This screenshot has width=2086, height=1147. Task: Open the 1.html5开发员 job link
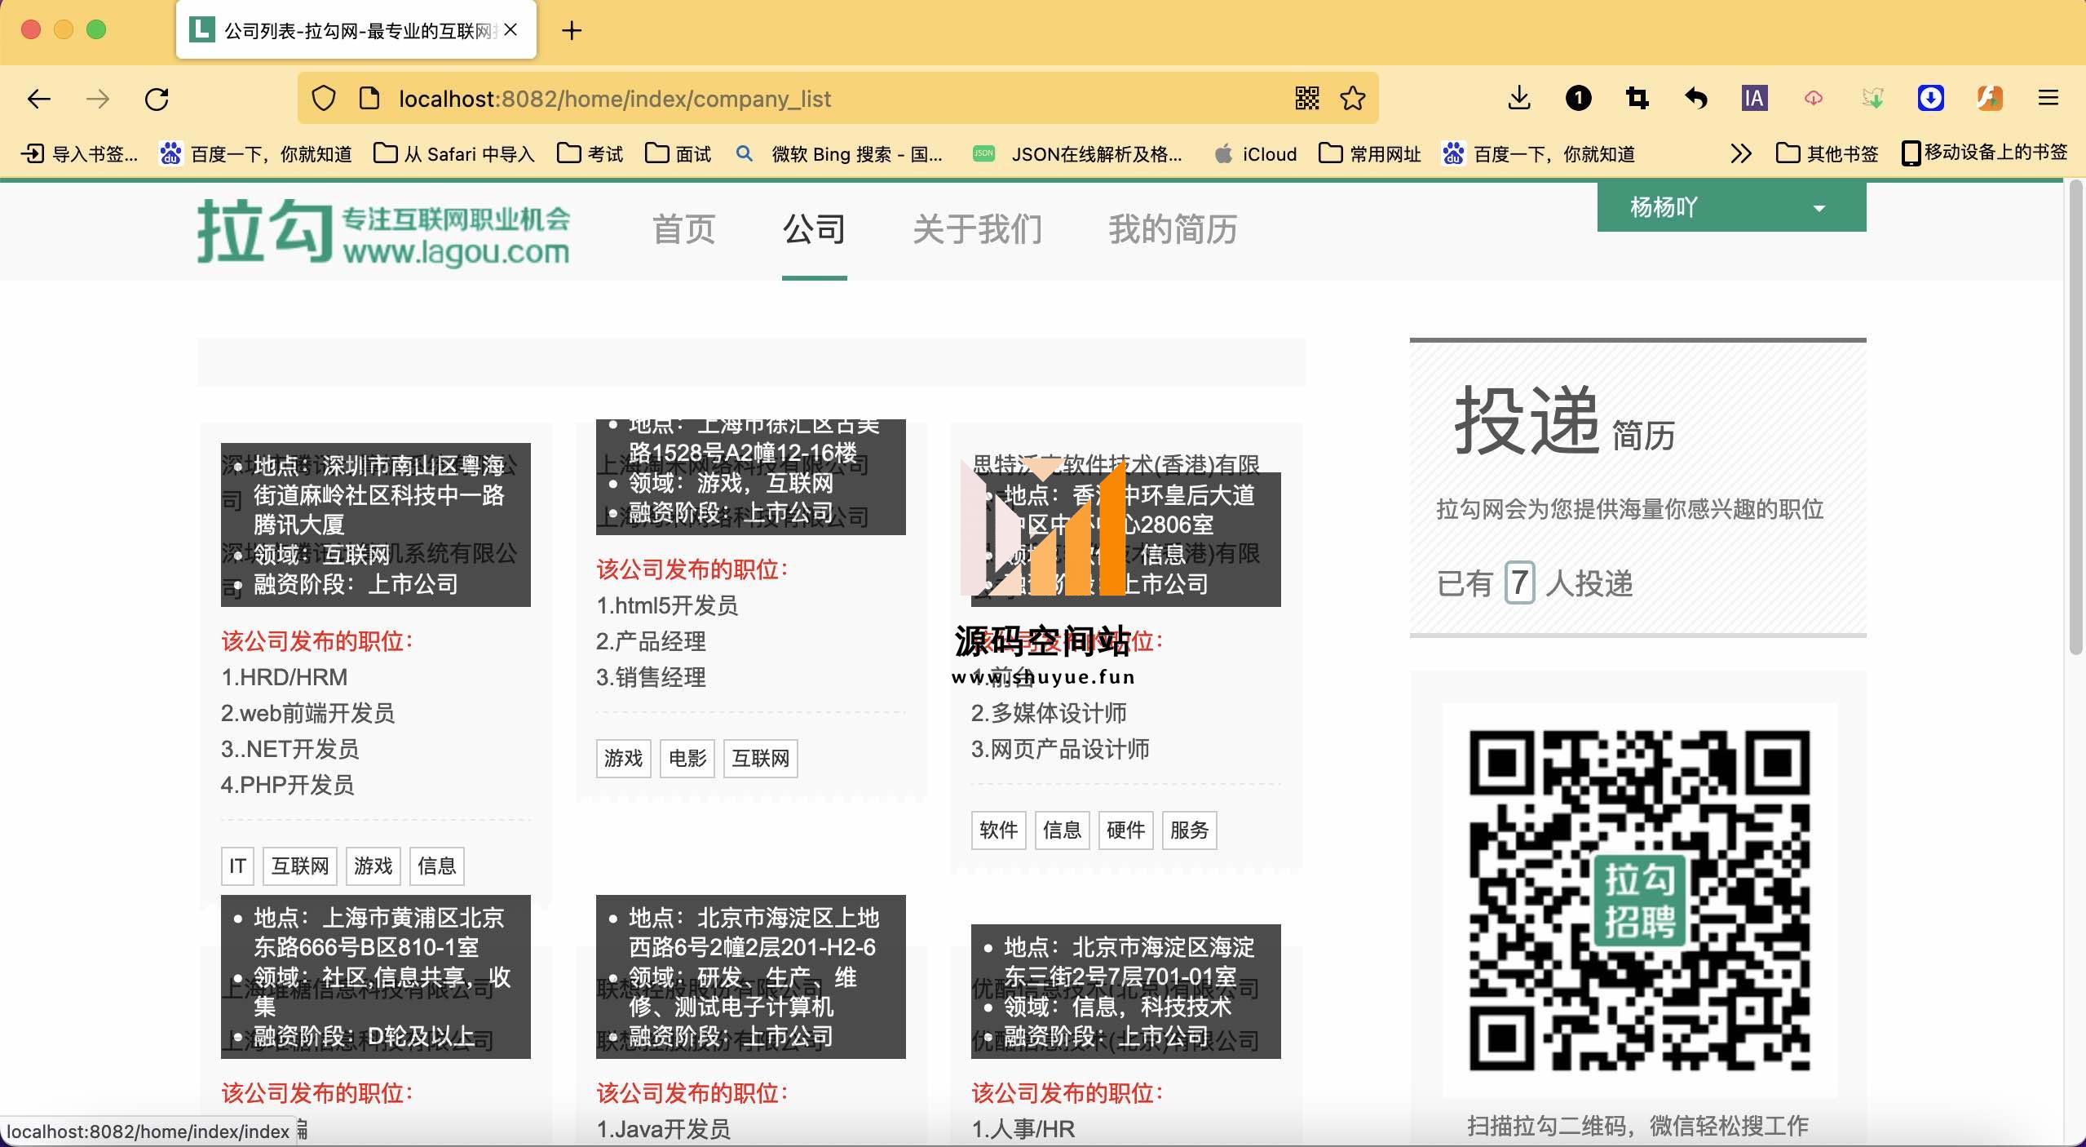[666, 605]
